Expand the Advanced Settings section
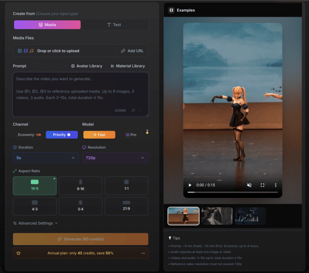Viewport: 309px width, 273px height. tap(35, 223)
